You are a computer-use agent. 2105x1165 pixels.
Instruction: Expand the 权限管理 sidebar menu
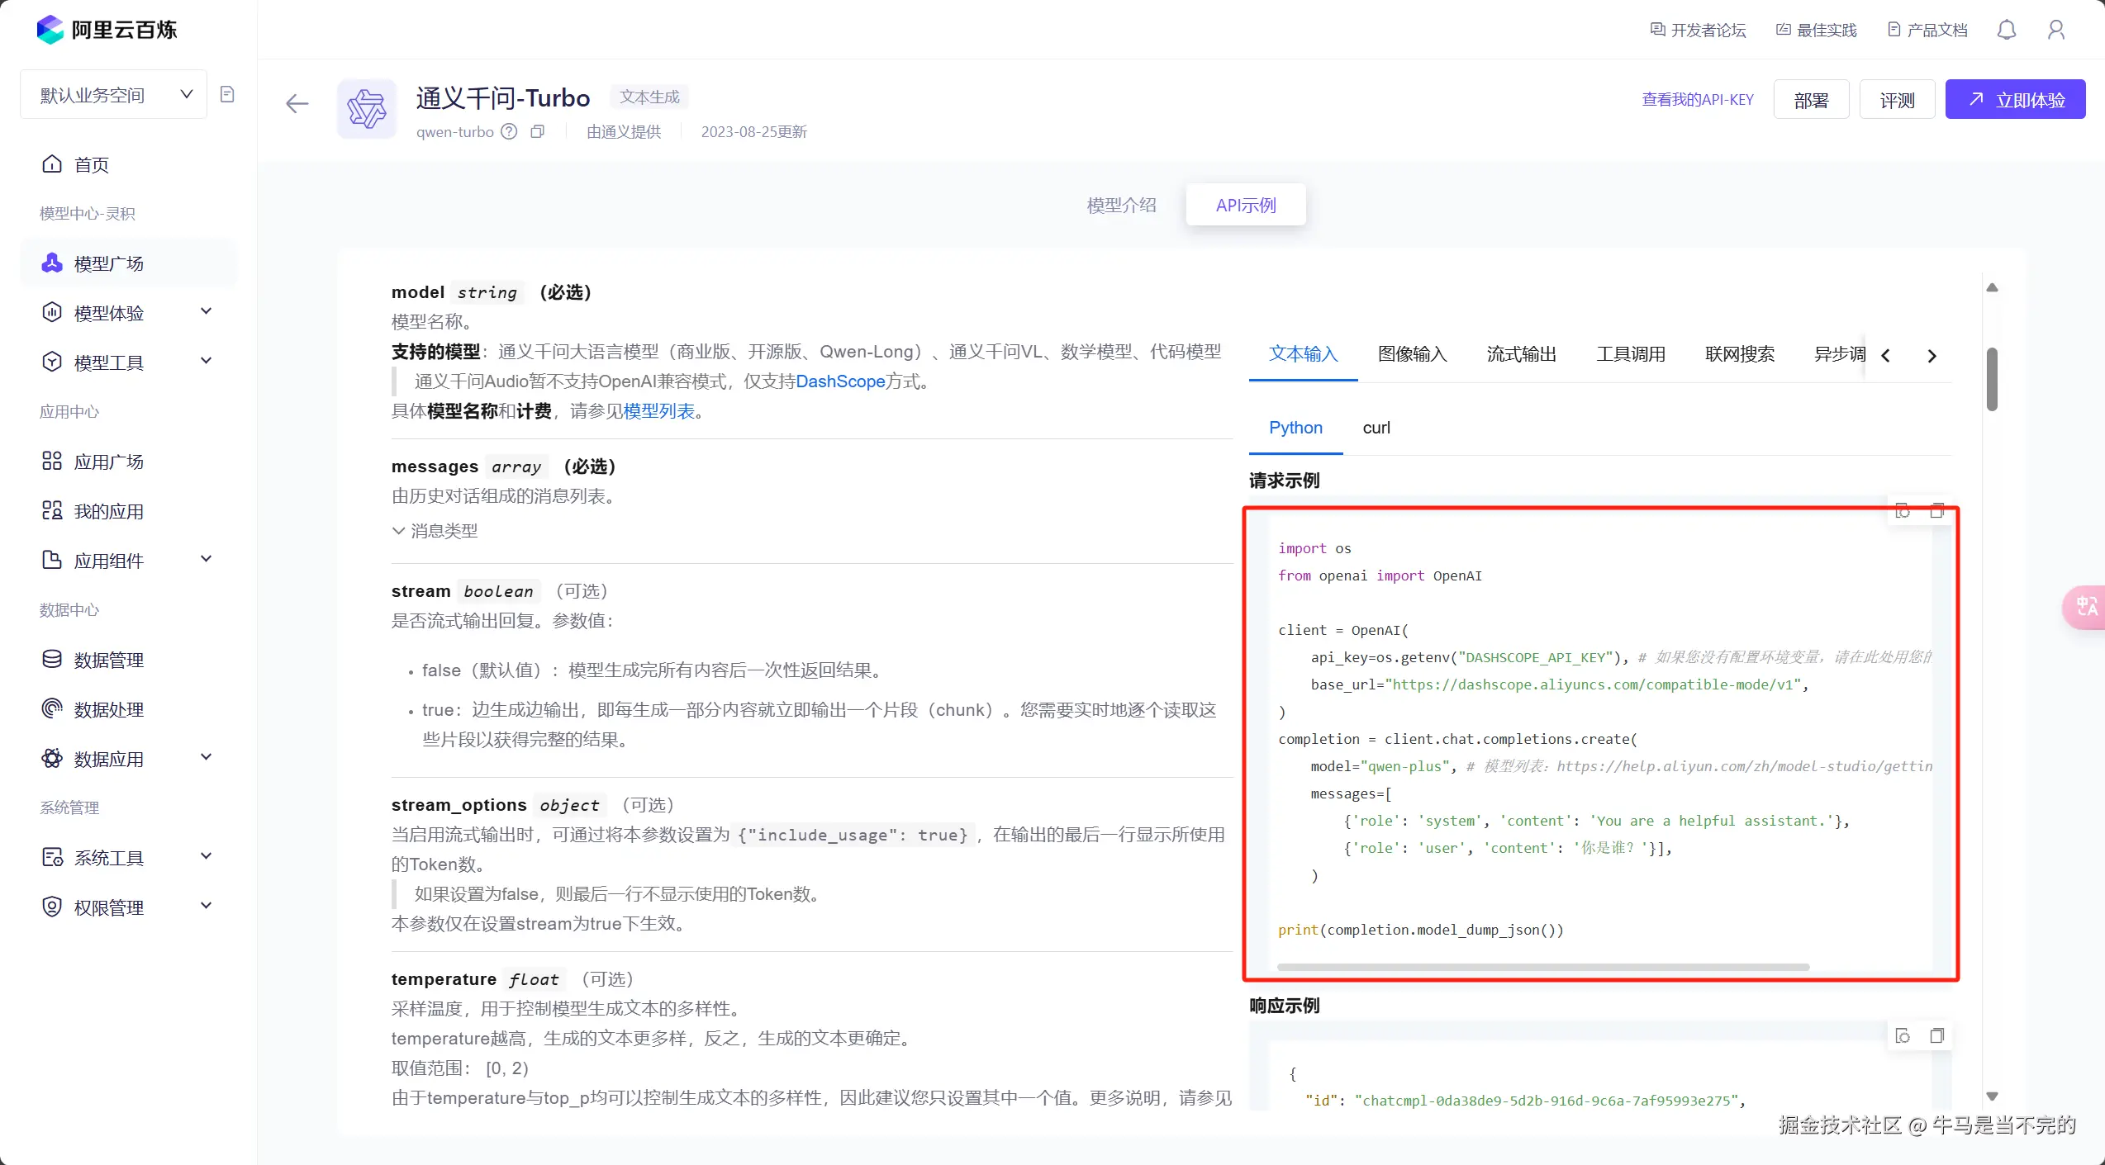(x=127, y=907)
